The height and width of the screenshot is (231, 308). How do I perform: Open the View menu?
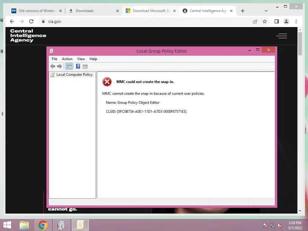point(81,59)
